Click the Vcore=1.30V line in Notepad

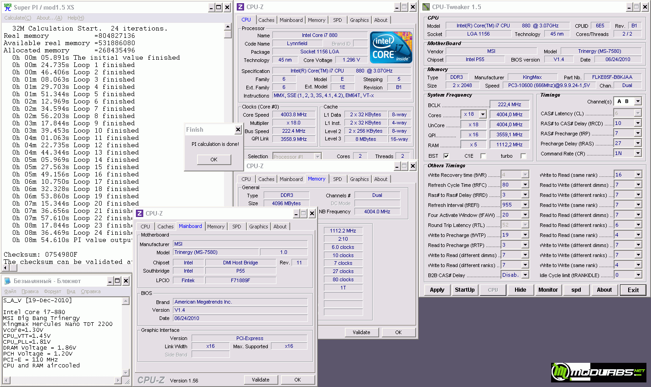click(23, 330)
